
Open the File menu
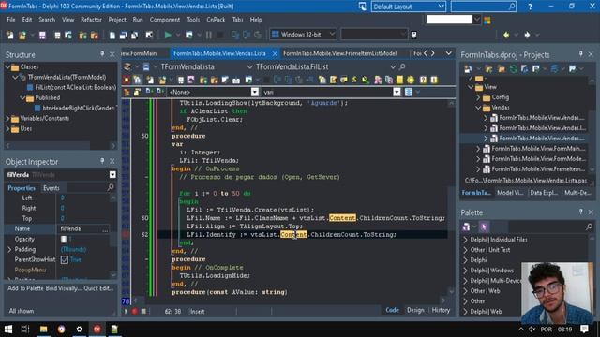click(x=11, y=20)
